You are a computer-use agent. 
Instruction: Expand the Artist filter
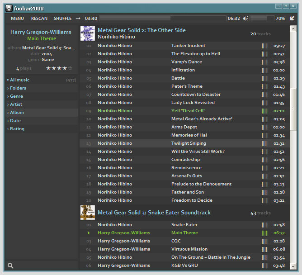click(42, 104)
